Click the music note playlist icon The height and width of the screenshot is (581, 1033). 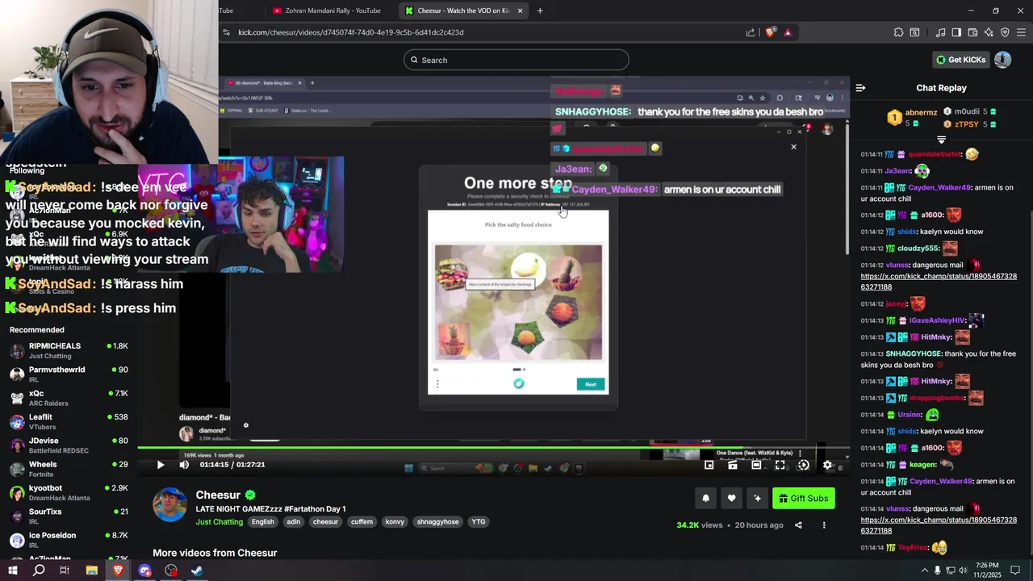click(940, 32)
